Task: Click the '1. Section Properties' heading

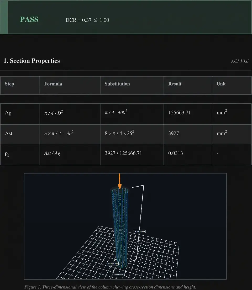Action: click(x=32, y=61)
